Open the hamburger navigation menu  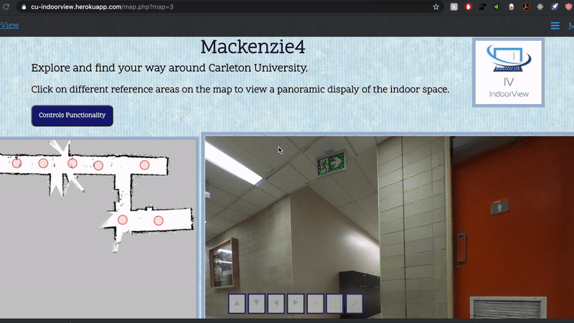[x=555, y=26]
